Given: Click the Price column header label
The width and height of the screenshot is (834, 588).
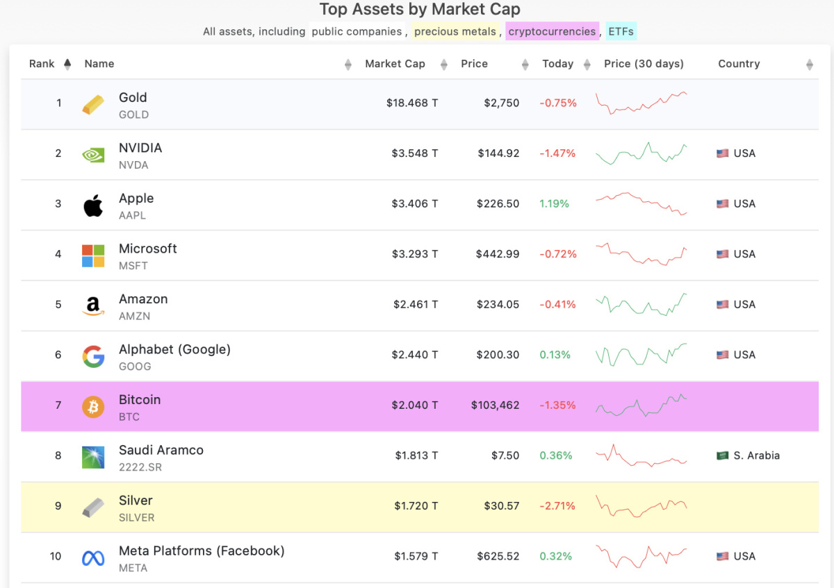Looking at the screenshot, I should [x=475, y=64].
